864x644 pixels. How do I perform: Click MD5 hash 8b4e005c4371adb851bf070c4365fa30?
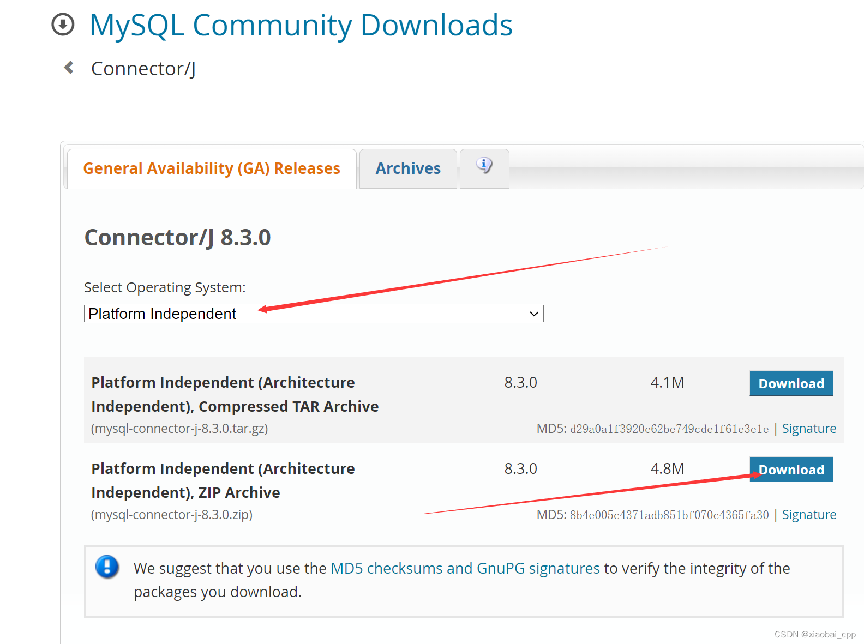pyautogui.click(x=669, y=515)
